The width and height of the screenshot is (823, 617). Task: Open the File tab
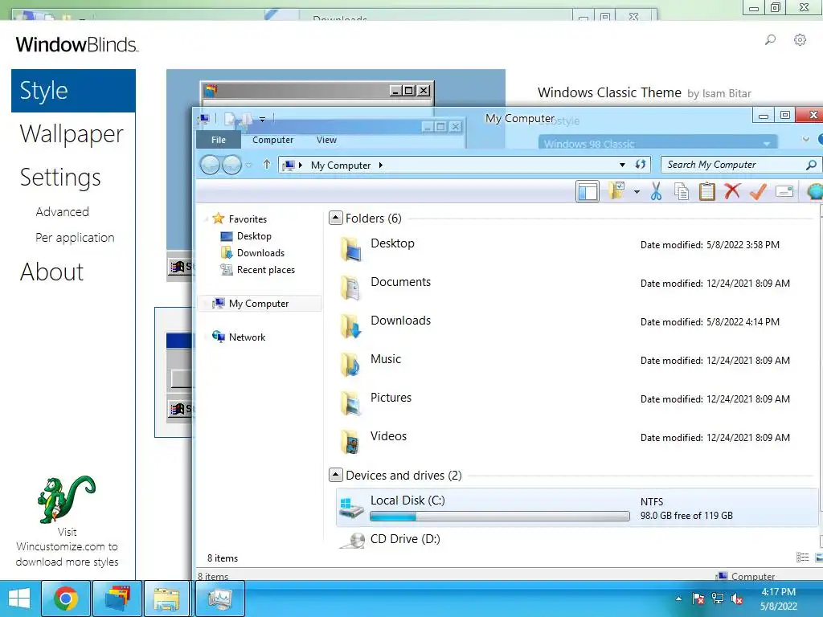219,140
